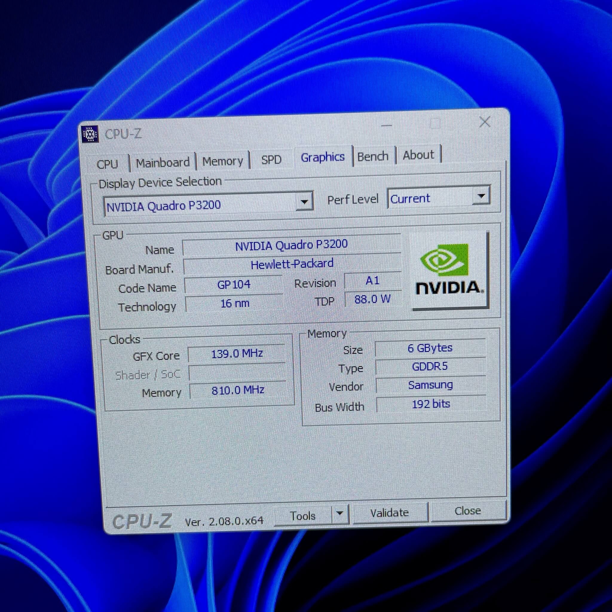Screen dimensions: 612x612
Task: Switch to the CPU tab
Action: point(107,164)
